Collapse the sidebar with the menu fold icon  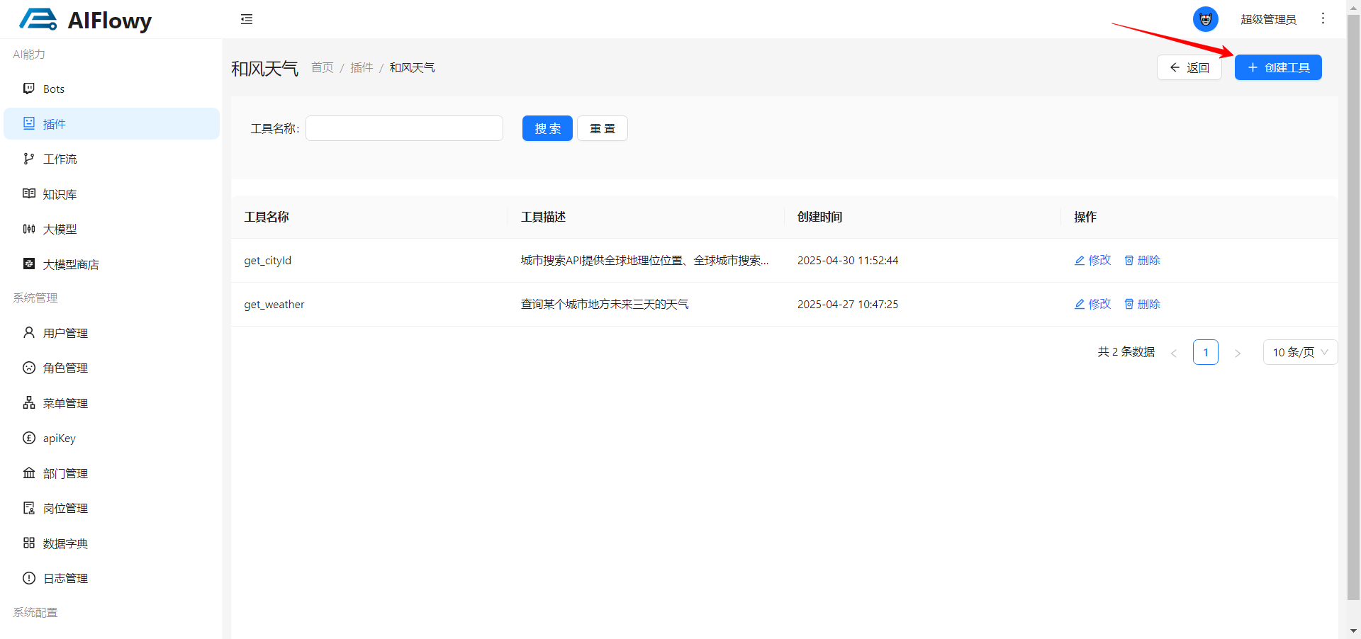pos(247,19)
